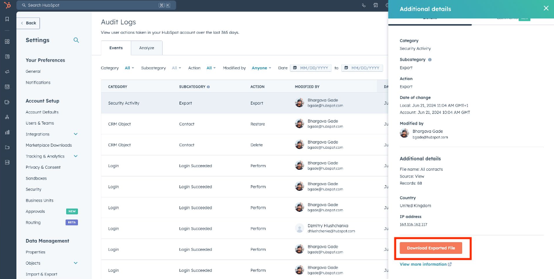Open View more information link
The height and width of the screenshot is (279, 554).
click(x=425, y=264)
